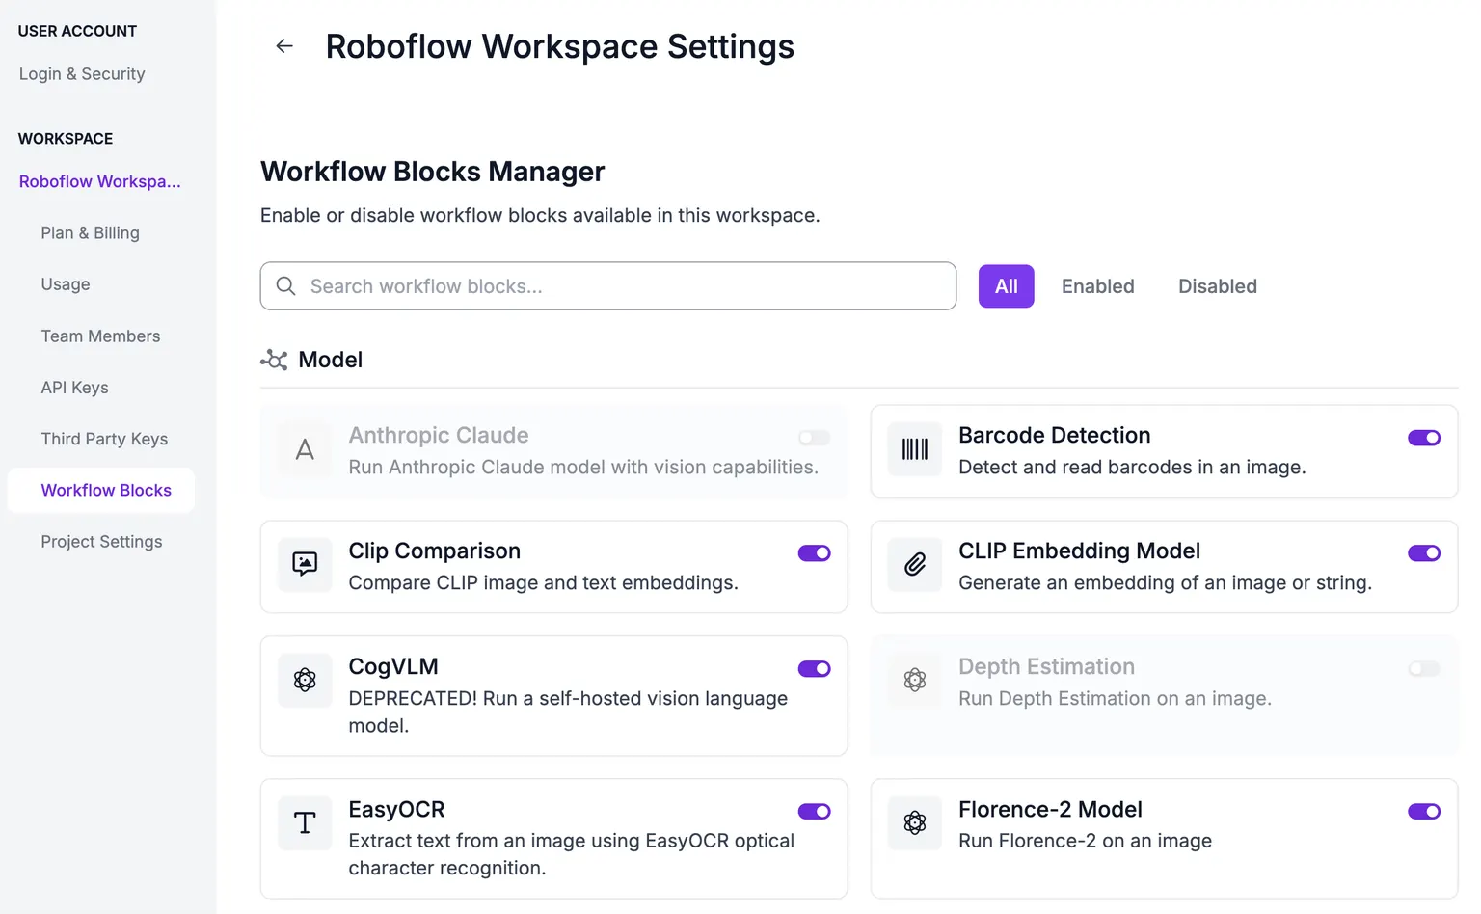Click the CLIP Embedding Model paperclip icon
Image resolution: width=1481 pixels, height=914 pixels.
click(x=915, y=565)
